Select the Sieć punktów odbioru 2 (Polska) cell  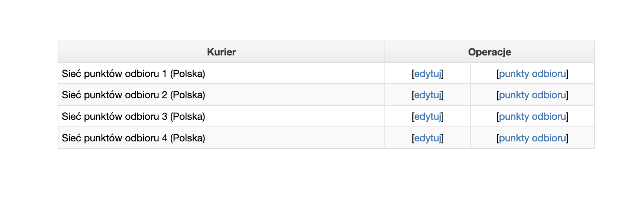point(221,95)
